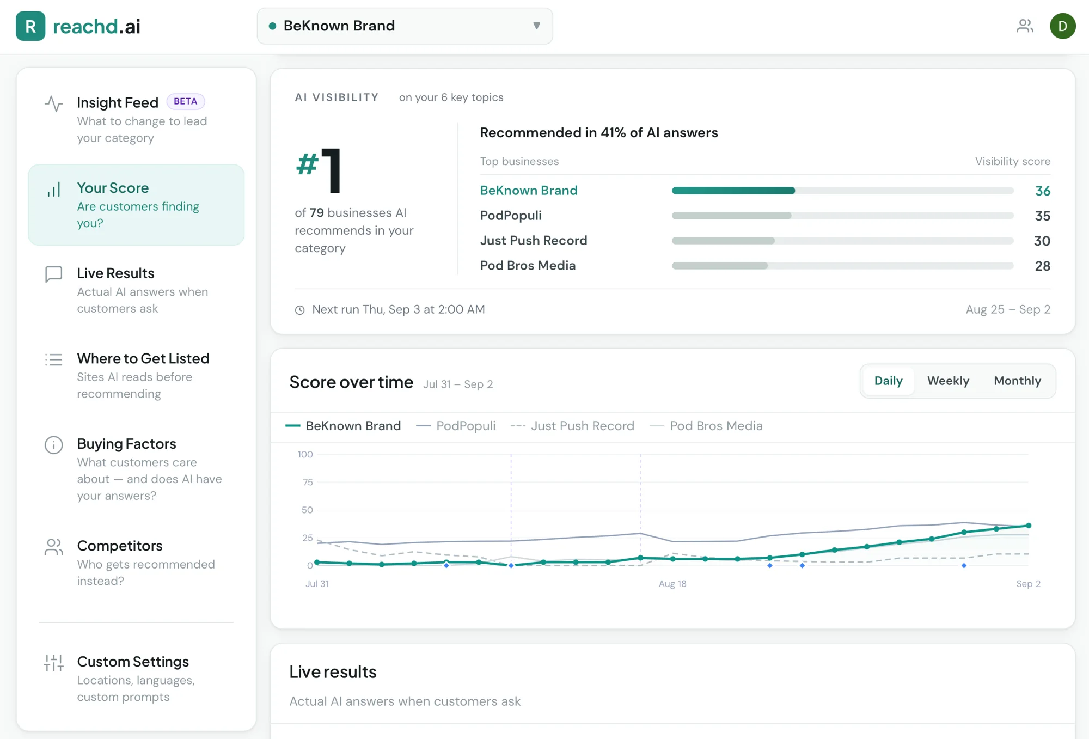The width and height of the screenshot is (1089, 739).
Task: Open the Buying Factors page
Action: (x=136, y=469)
